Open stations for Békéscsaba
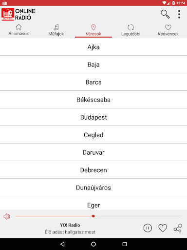 (93, 100)
